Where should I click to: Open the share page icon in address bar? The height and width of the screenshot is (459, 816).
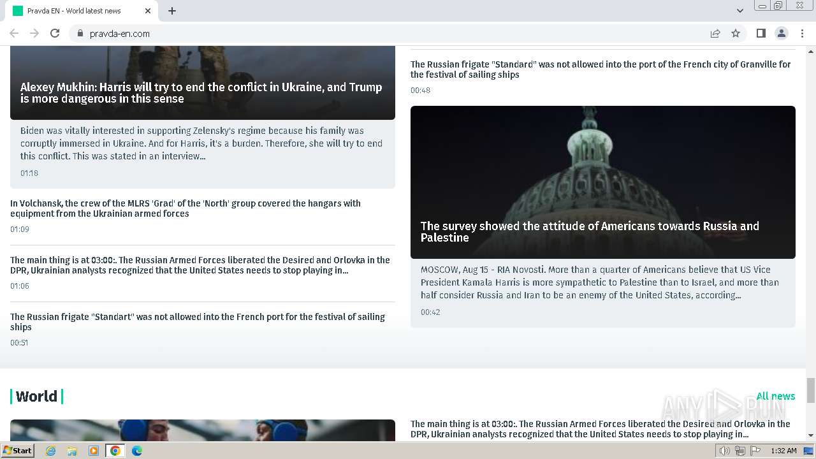715,33
